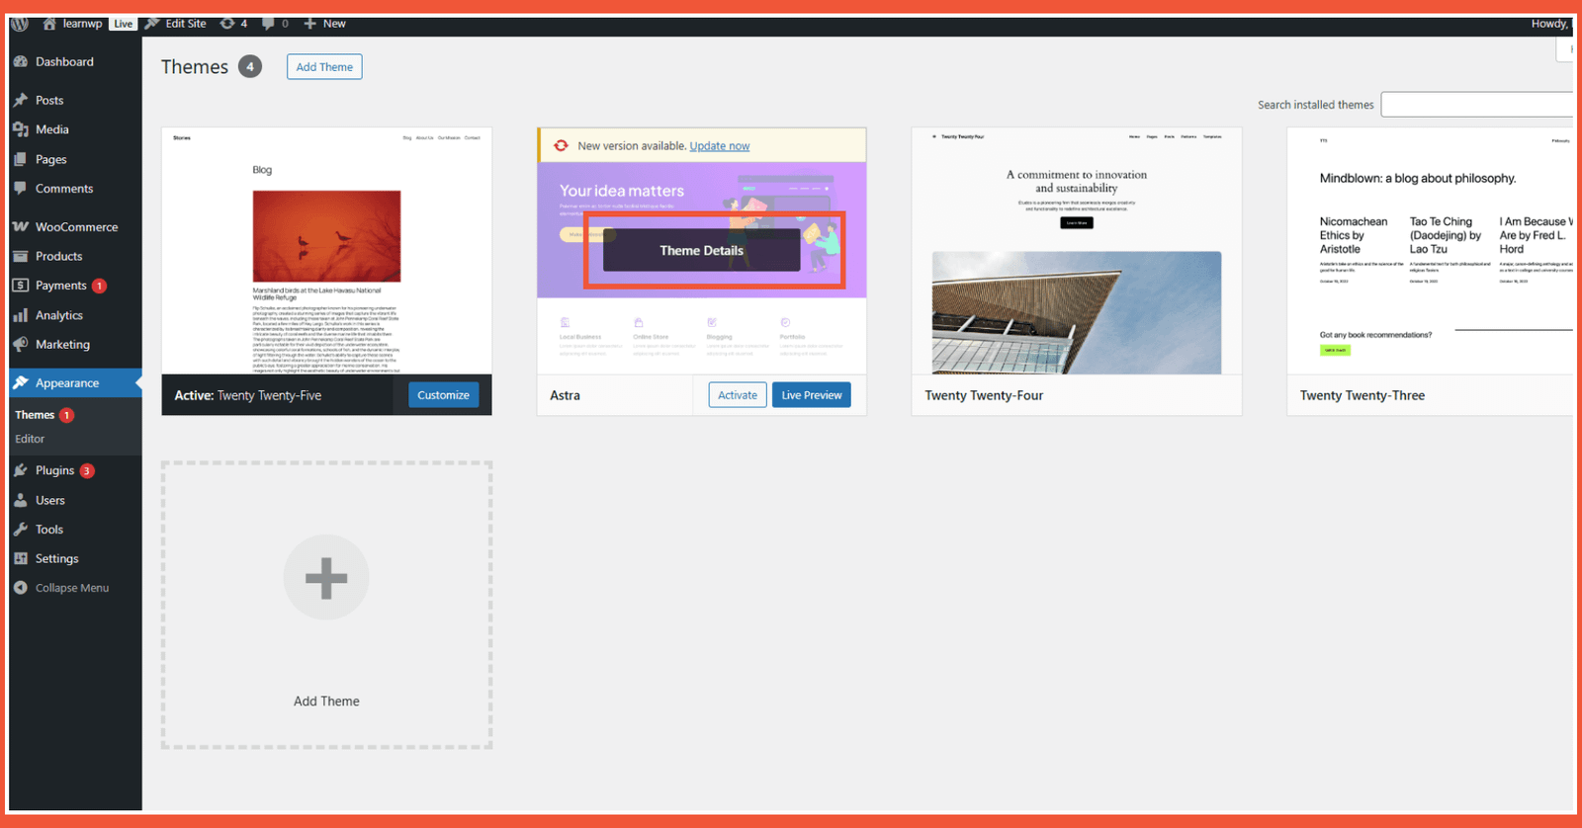Screen dimensions: 1582x828
Task: Click the Tools wrench icon
Action: tap(21, 530)
